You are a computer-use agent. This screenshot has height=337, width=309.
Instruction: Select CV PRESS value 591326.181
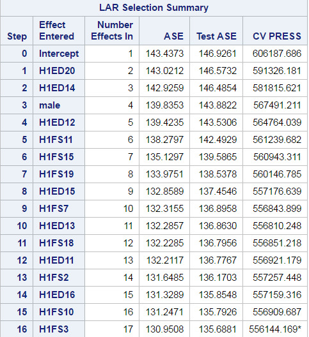(x=277, y=71)
